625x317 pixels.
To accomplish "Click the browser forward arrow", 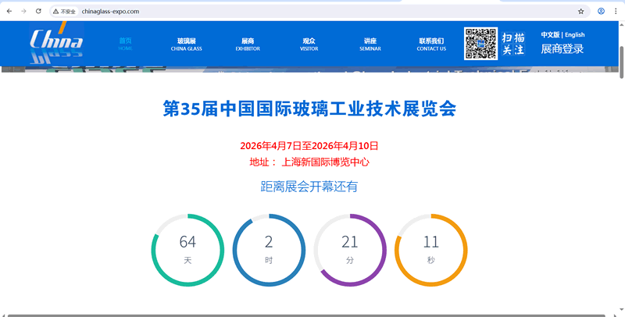I will [x=23, y=12].
